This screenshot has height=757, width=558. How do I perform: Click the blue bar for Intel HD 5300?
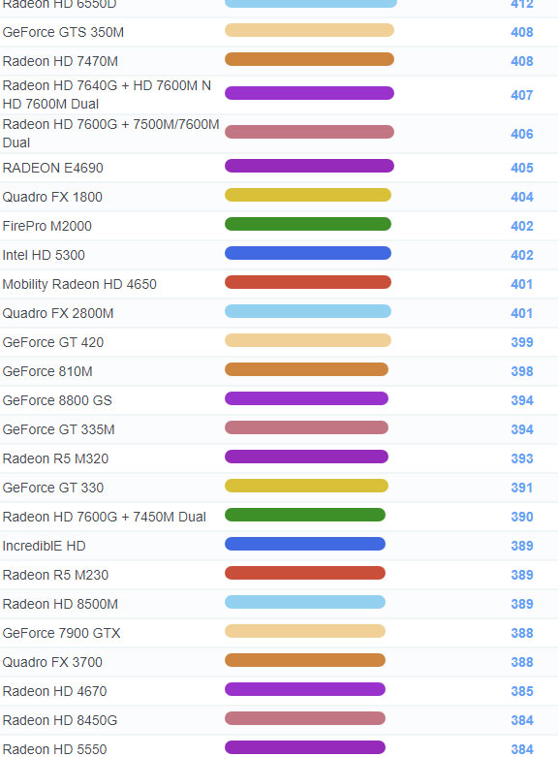click(x=308, y=253)
